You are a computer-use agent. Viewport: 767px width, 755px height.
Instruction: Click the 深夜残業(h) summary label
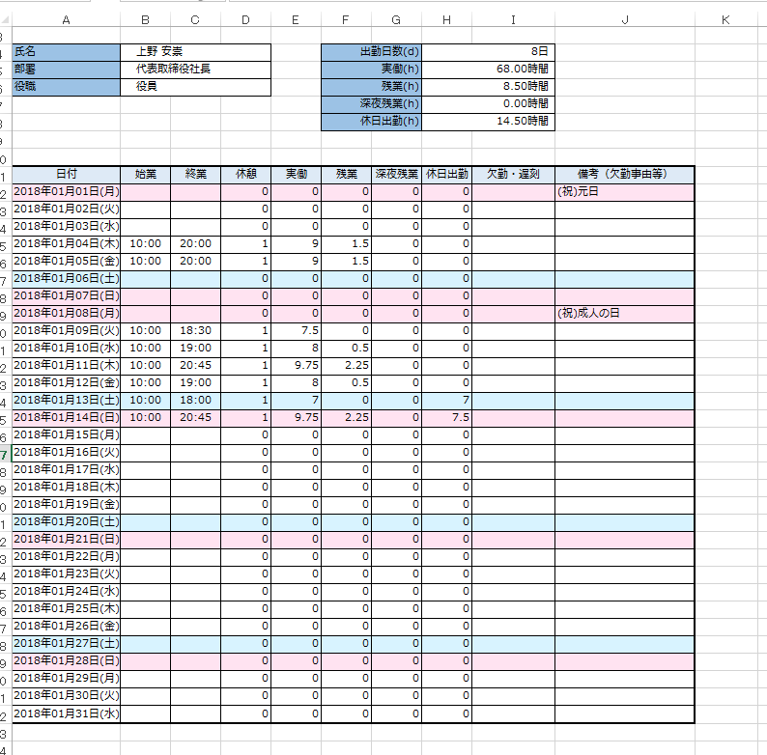tap(371, 104)
